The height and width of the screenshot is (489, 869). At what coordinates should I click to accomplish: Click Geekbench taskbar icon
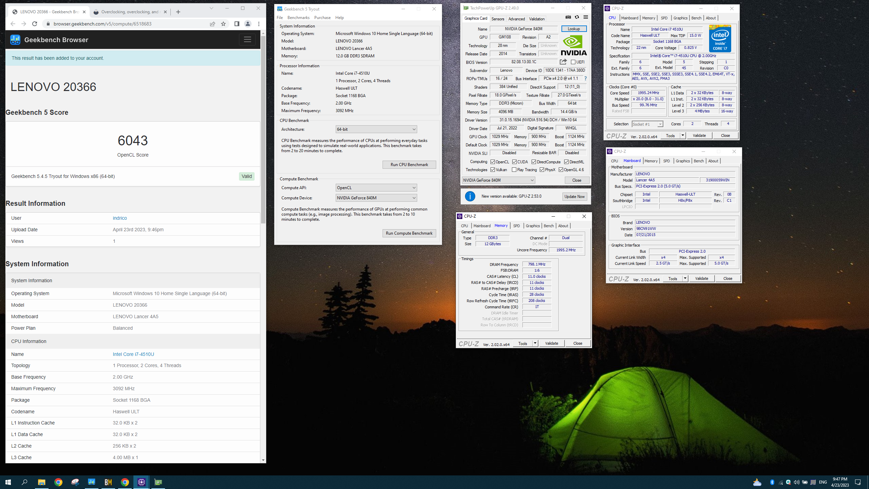[92, 482]
